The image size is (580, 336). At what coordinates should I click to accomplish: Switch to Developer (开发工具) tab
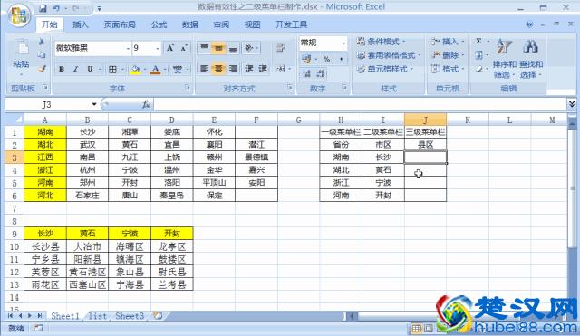click(292, 24)
